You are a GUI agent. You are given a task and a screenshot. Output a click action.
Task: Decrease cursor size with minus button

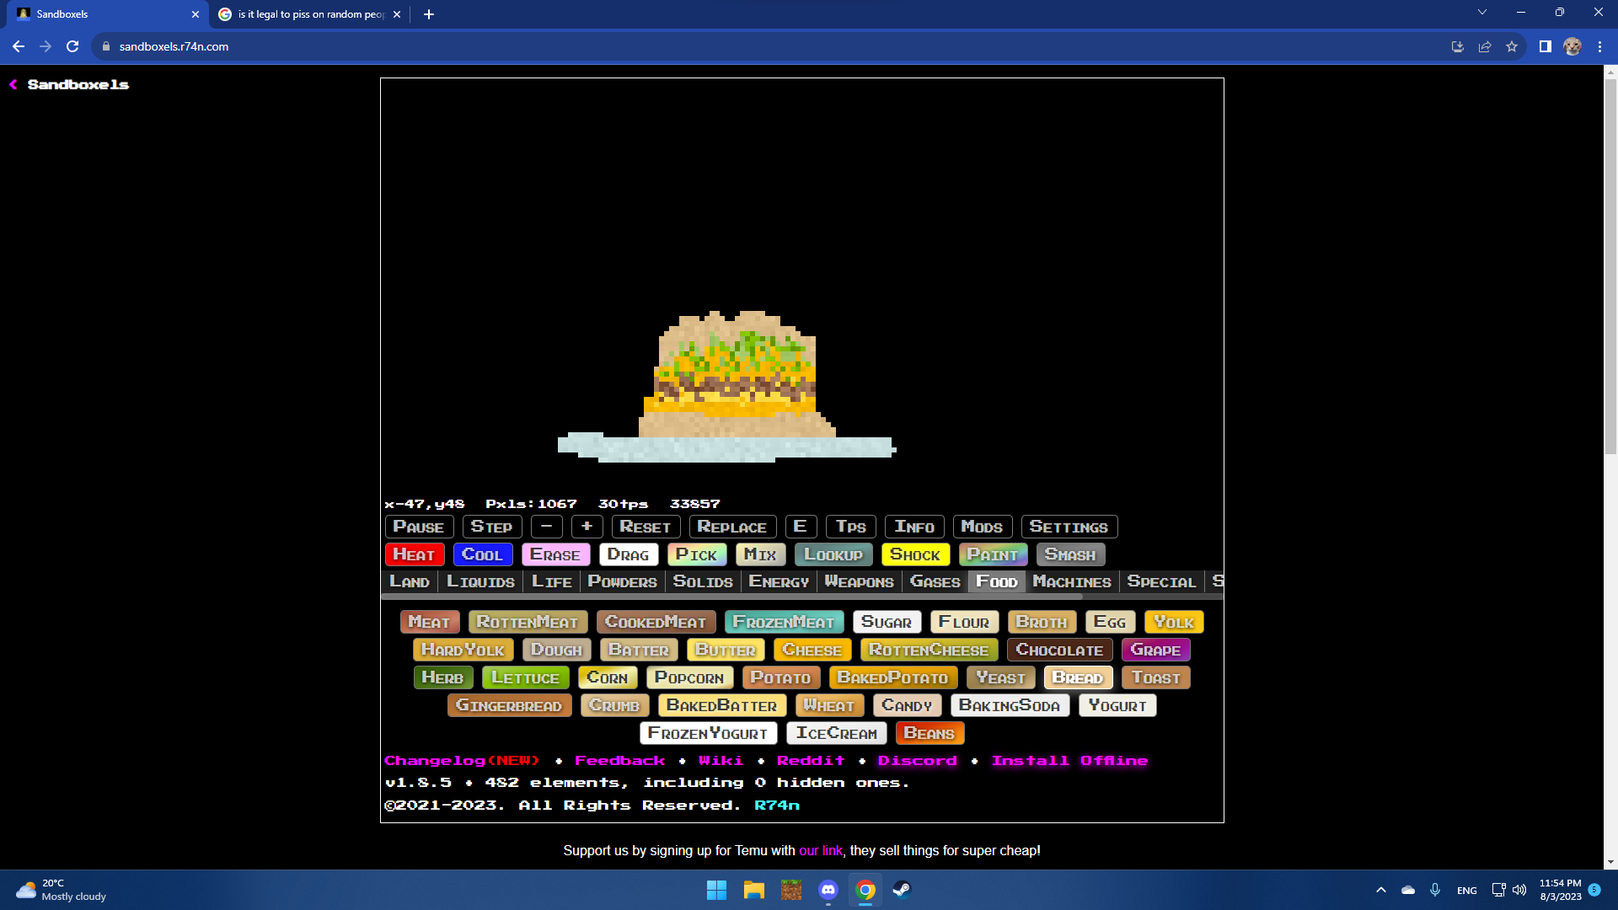point(547,527)
